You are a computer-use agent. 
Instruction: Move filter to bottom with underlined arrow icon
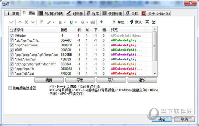tap(154, 22)
